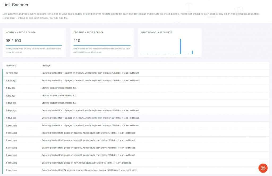Click the 7 days ago timestamp for 4,091 links scan
The height and width of the screenshot is (176, 272).
[x=11, y=118]
